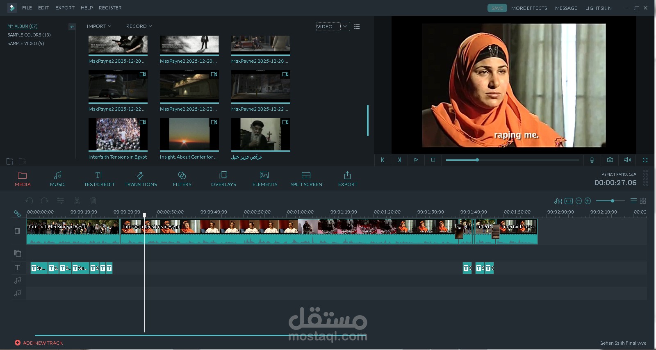Delete the selected clip with the trash icon
The height and width of the screenshot is (350, 656).
click(x=93, y=201)
